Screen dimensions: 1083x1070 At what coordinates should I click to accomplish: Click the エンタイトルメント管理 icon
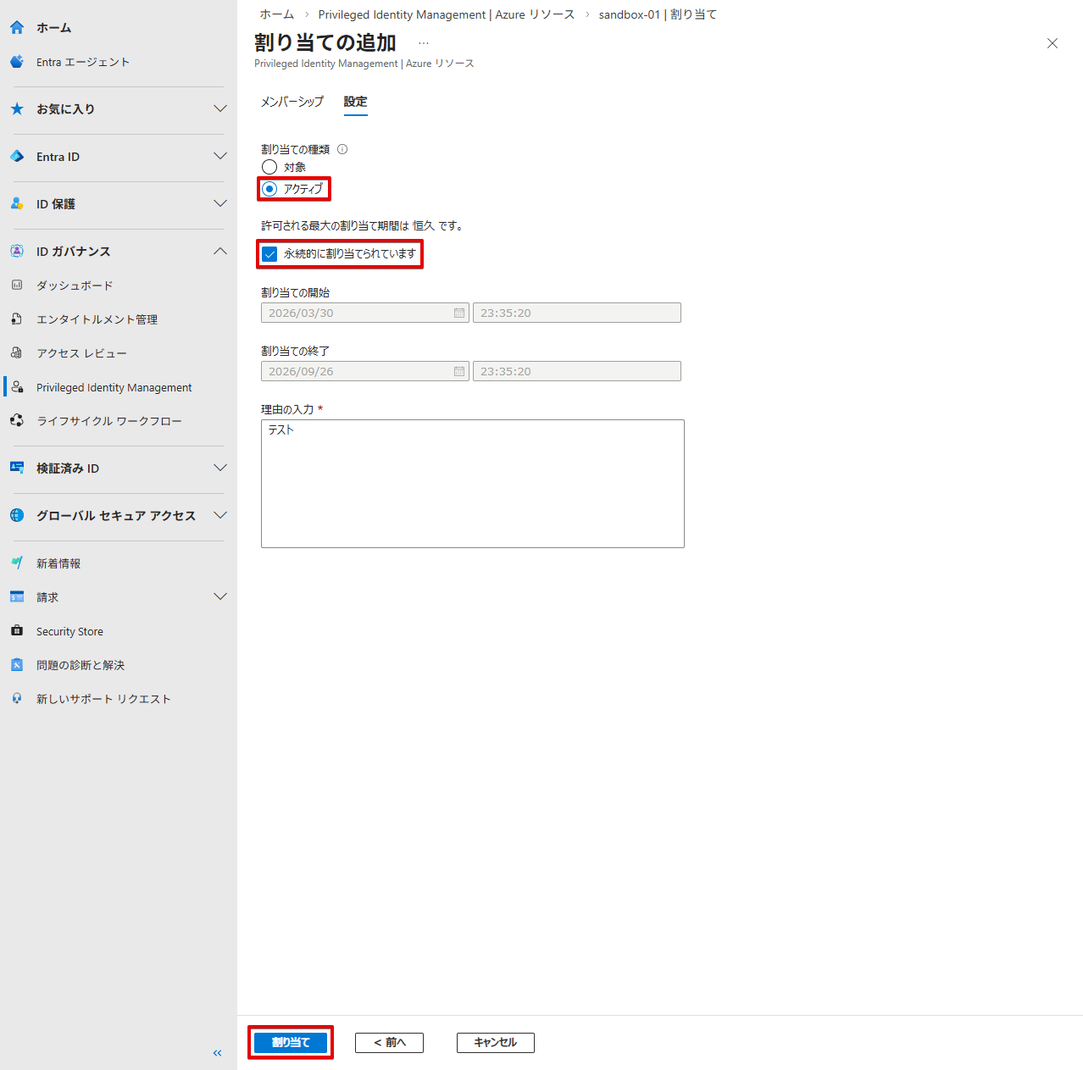pyautogui.click(x=17, y=319)
